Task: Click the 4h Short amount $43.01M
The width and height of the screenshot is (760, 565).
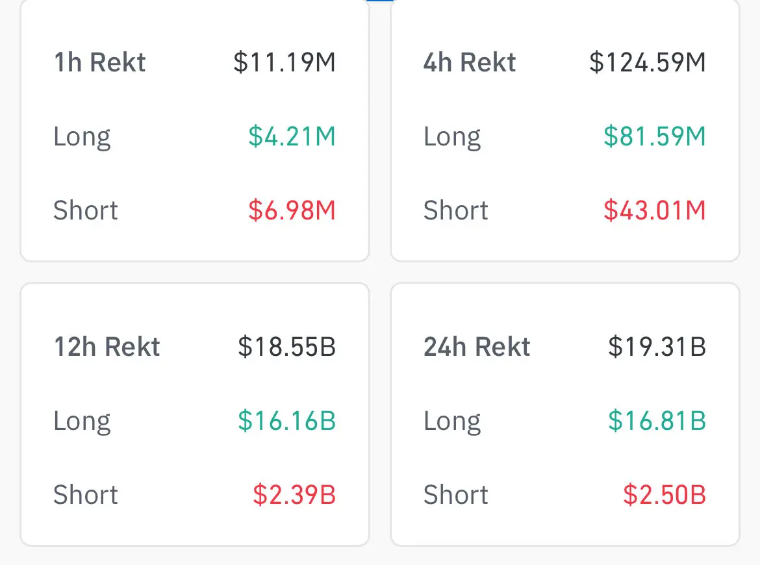Action: (654, 210)
